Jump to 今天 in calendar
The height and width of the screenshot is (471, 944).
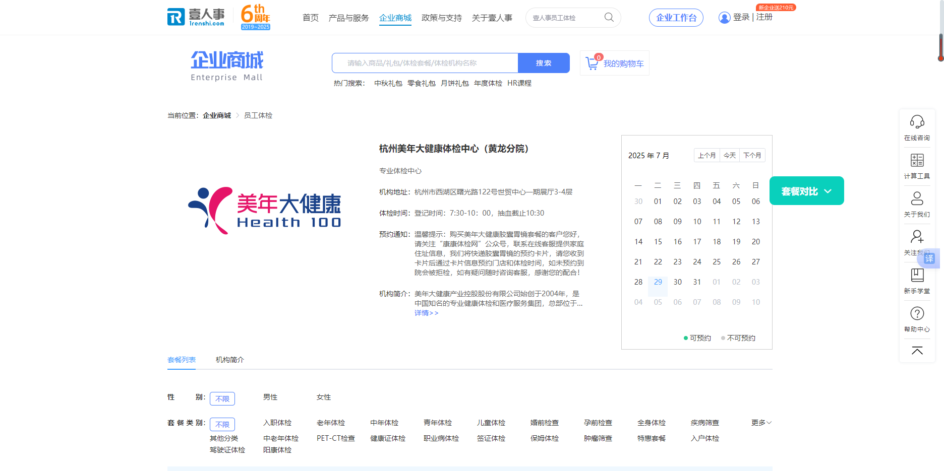coord(730,155)
